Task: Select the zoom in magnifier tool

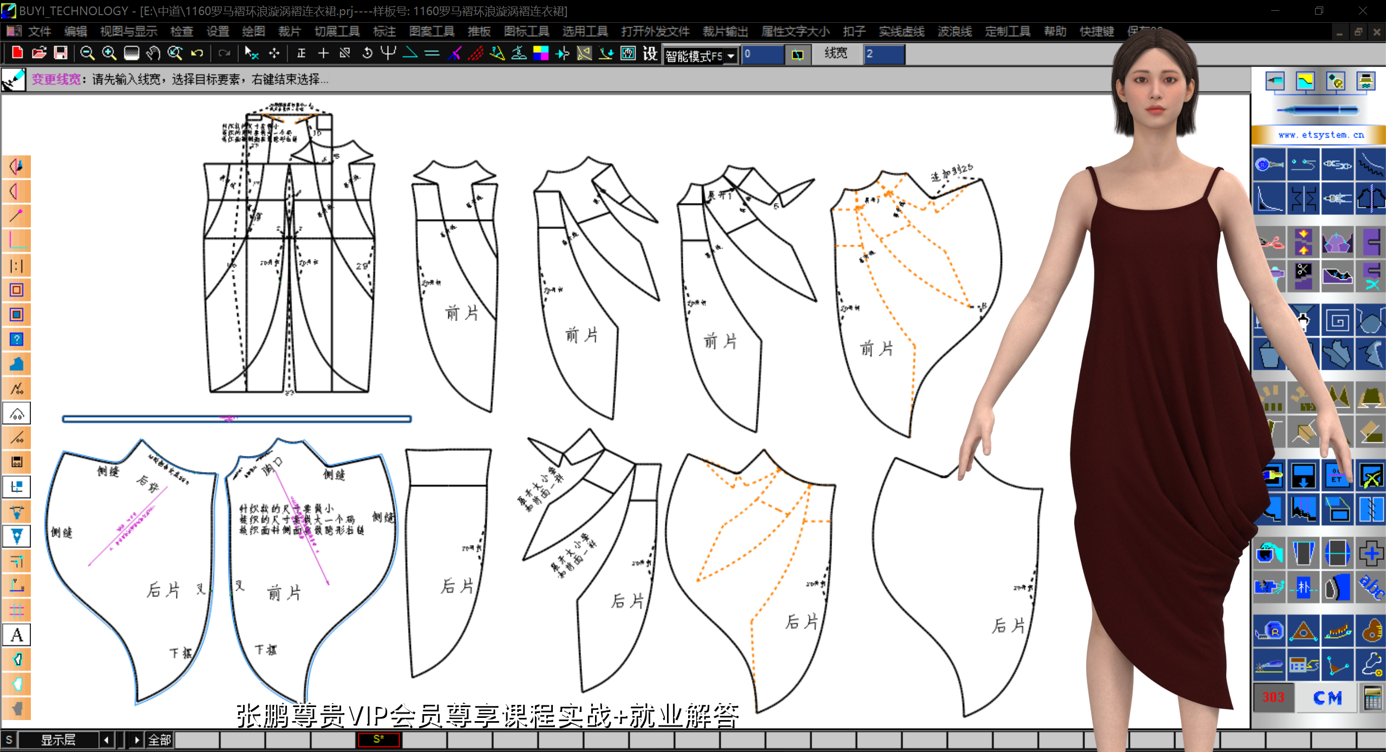Action: [109, 53]
